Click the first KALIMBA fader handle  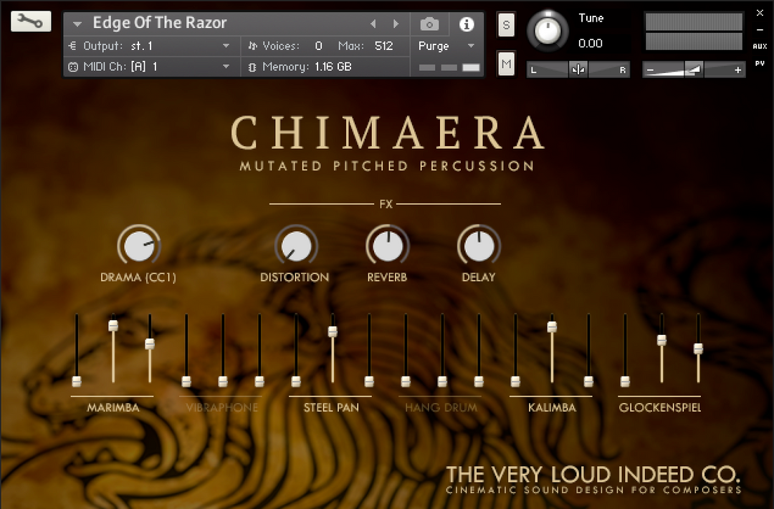click(515, 382)
